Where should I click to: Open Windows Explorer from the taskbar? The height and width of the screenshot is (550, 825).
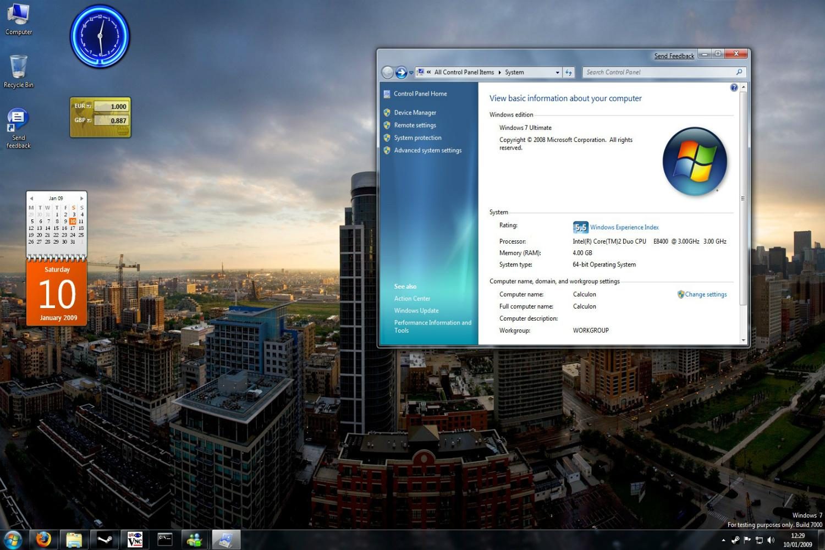pyautogui.click(x=74, y=540)
